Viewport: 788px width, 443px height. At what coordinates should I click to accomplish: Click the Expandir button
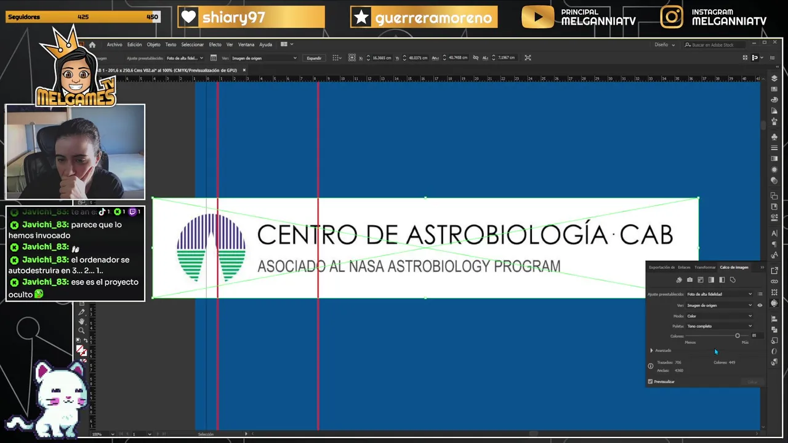[314, 58]
